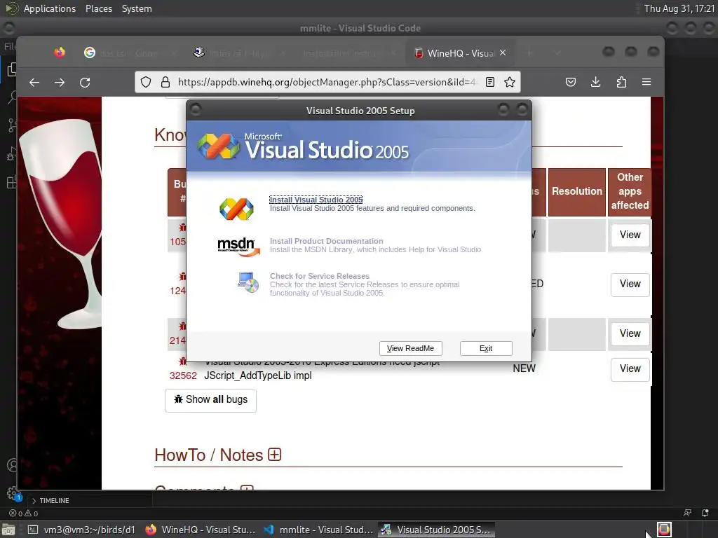Screen dimensions: 718x538
Task: Open the Firefox hamburger menu
Action: tap(646, 82)
